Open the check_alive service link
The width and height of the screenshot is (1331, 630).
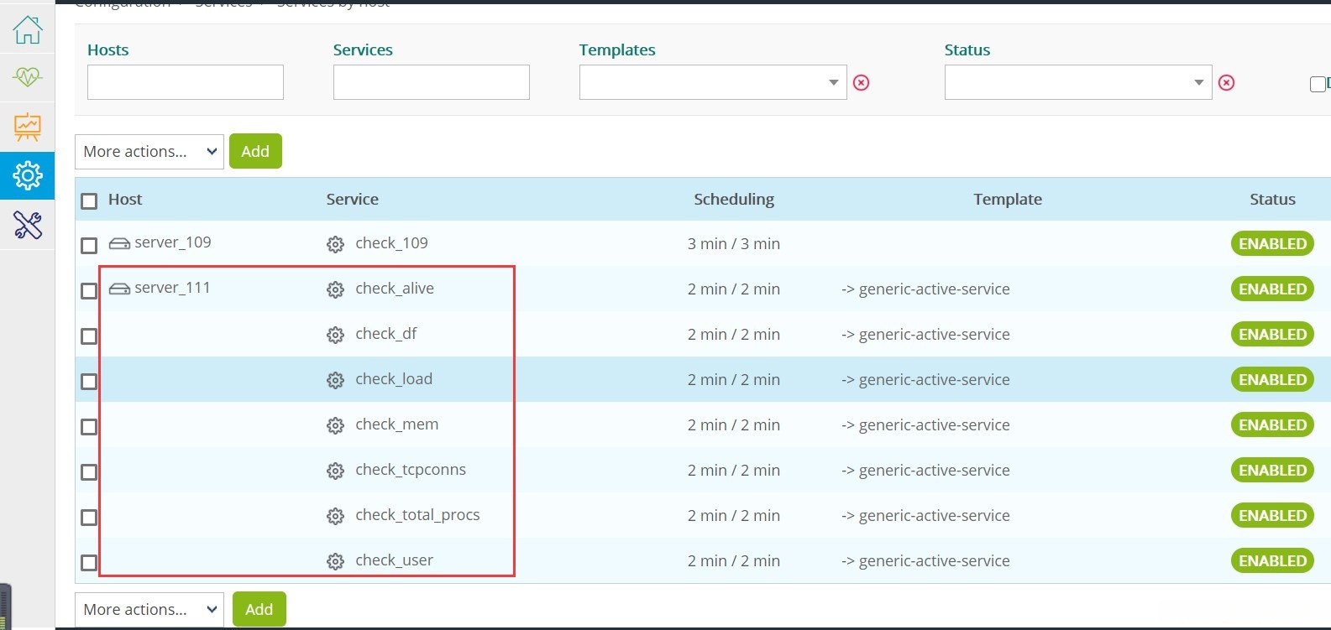coord(395,289)
